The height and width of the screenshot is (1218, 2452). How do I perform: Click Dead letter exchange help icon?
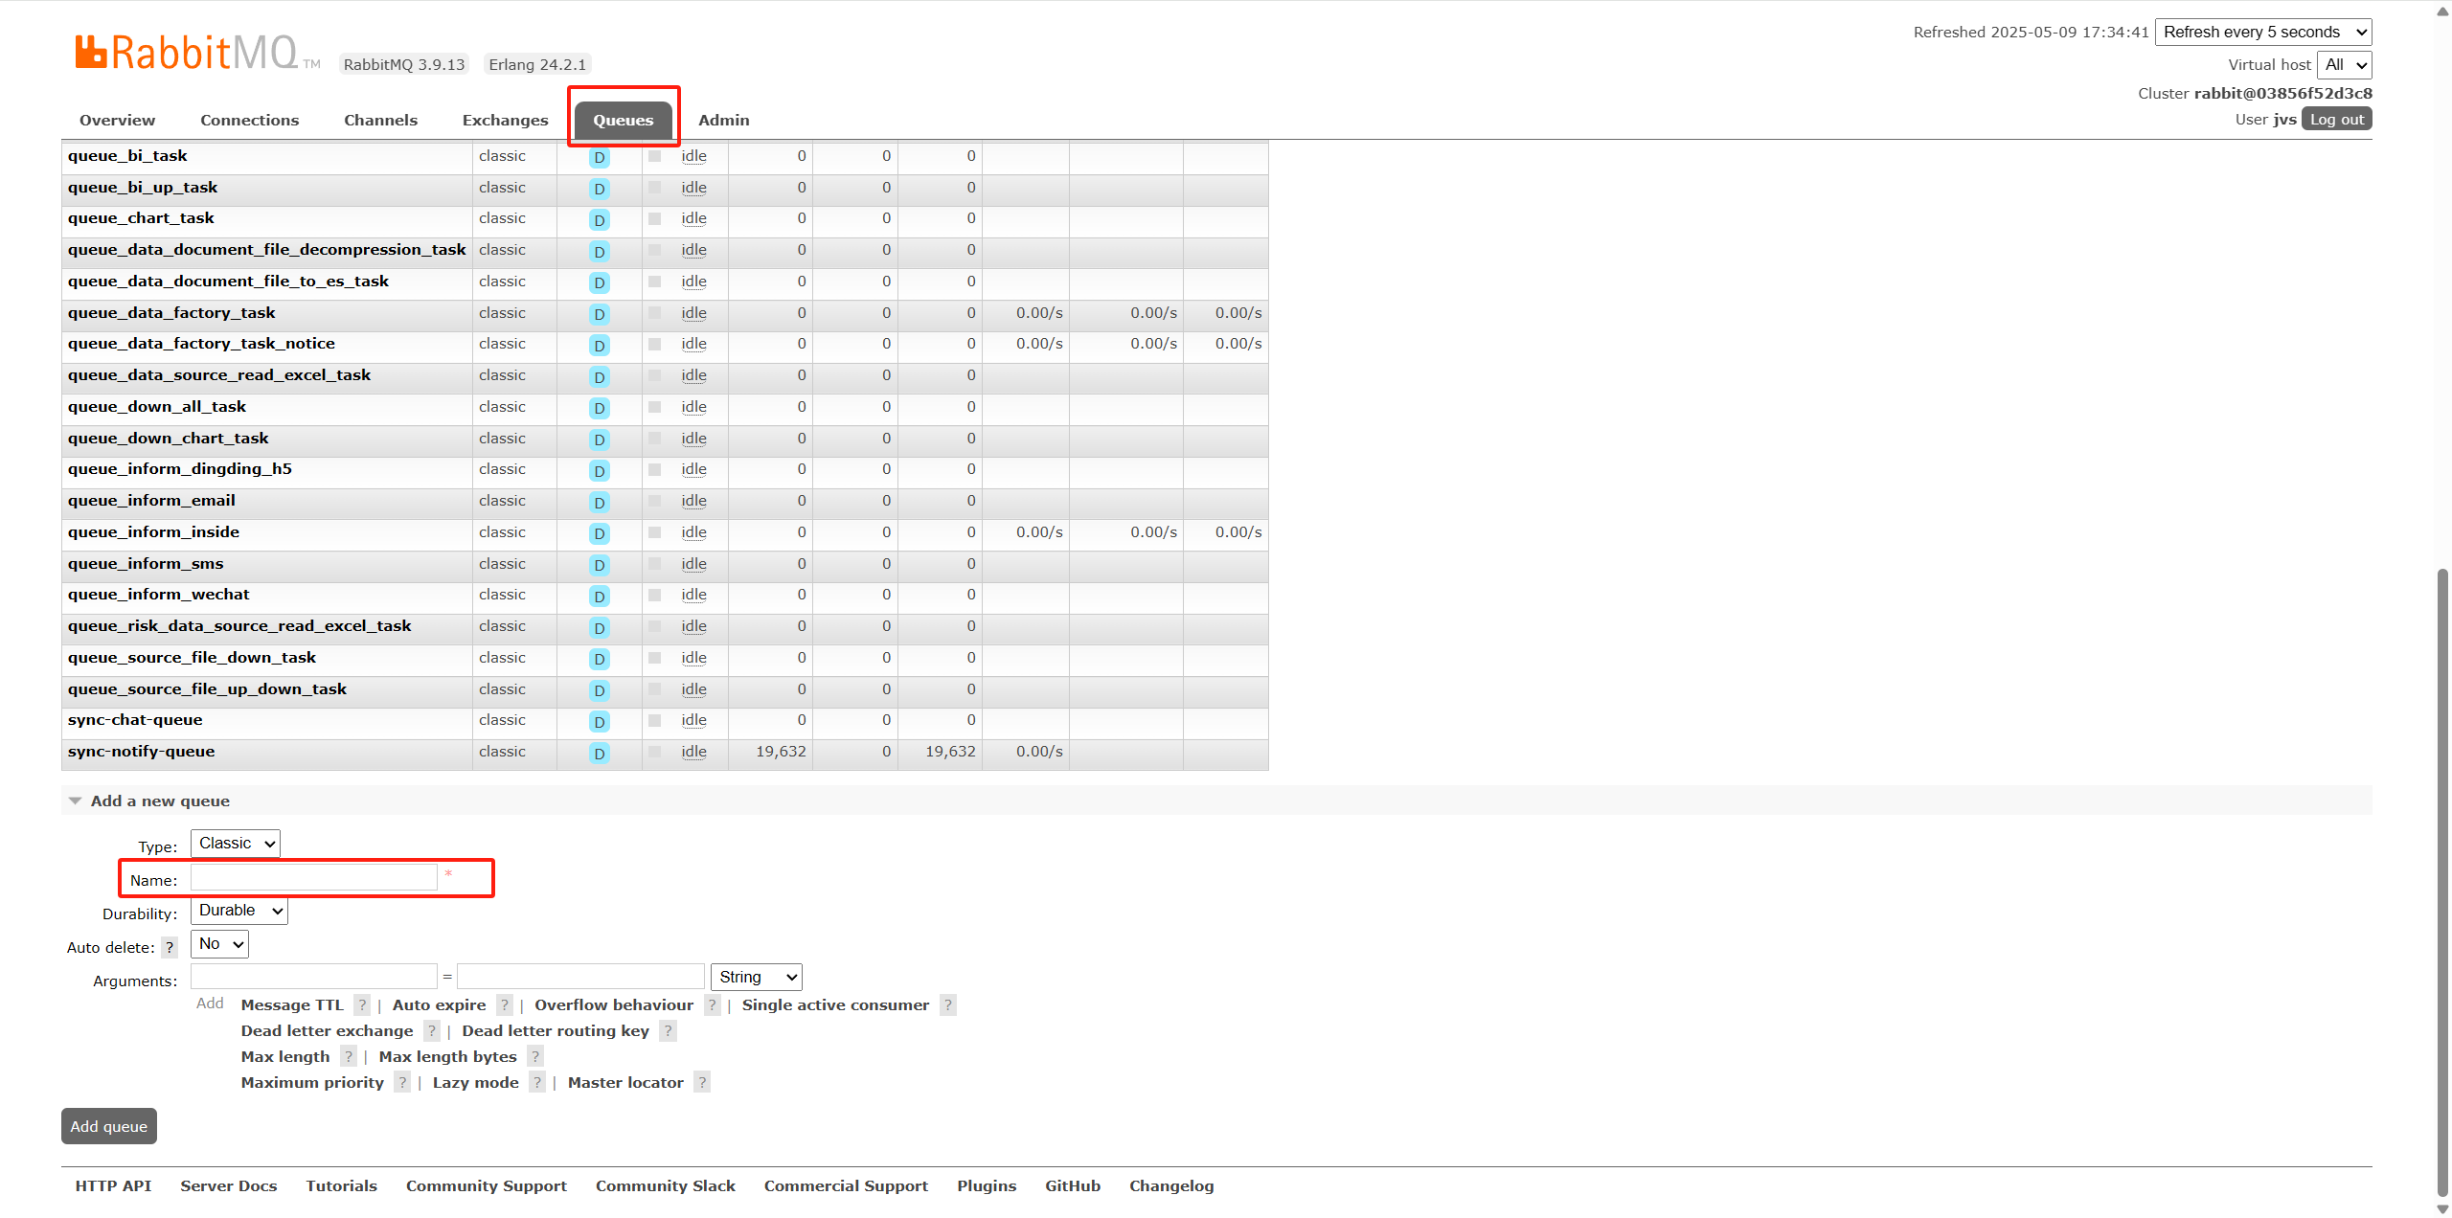pyautogui.click(x=432, y=1030)
